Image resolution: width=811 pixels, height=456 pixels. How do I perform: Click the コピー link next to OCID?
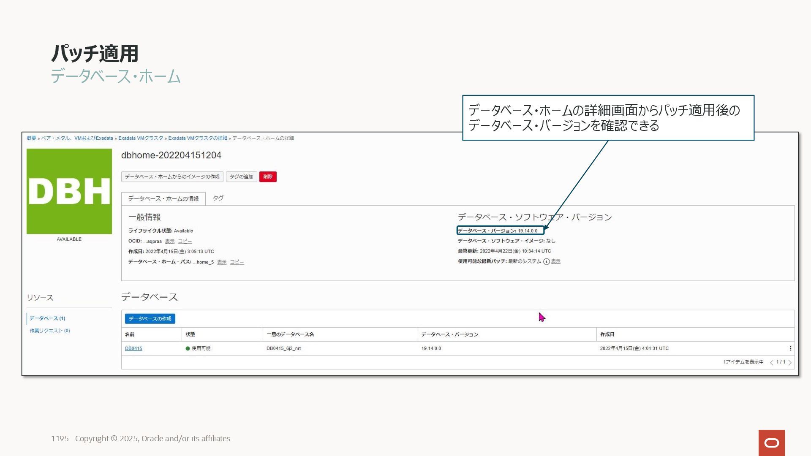click(185, 242)
